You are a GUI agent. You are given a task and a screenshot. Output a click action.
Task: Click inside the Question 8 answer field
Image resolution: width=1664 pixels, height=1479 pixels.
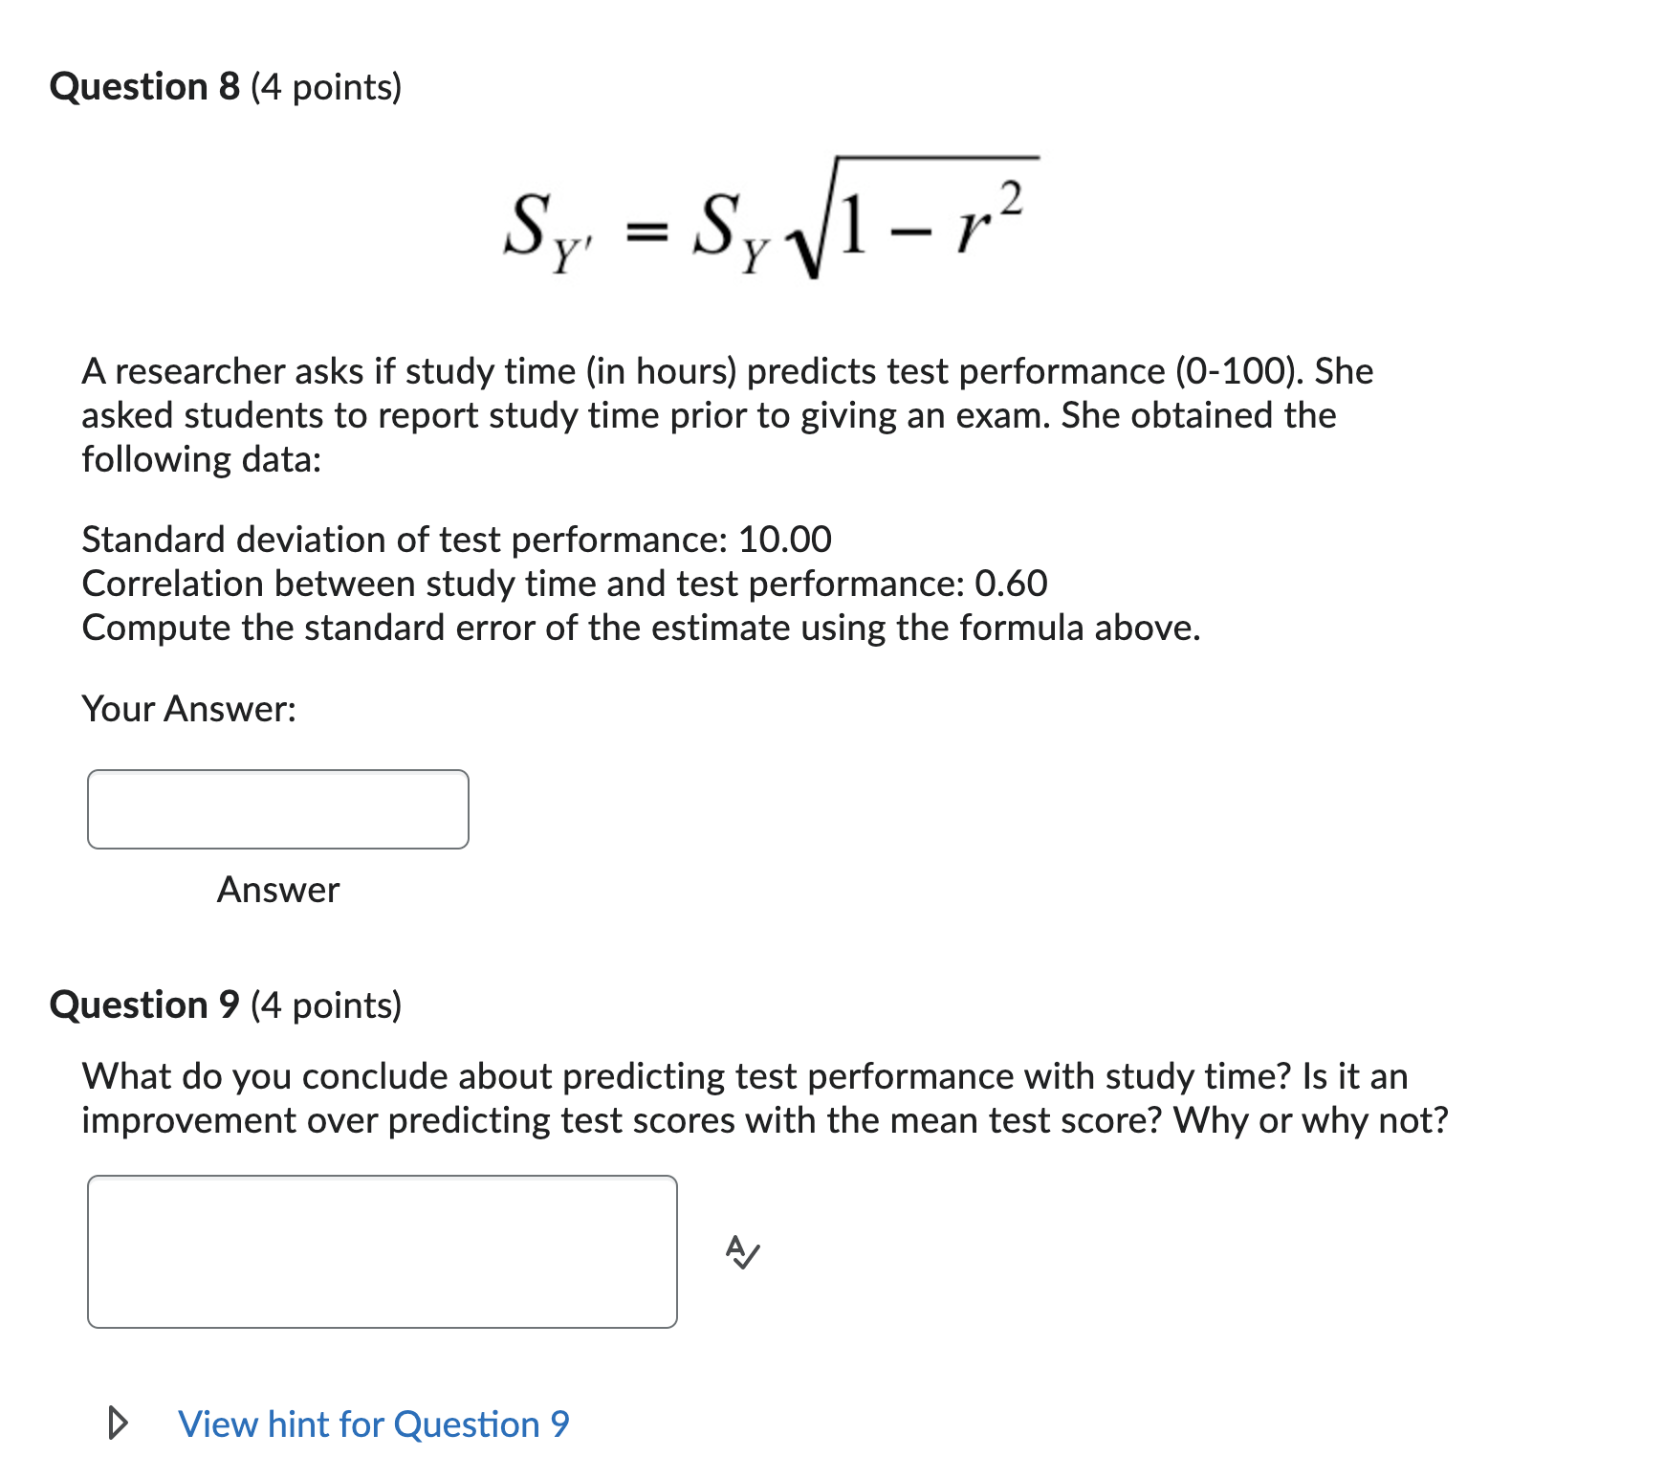(277, 808)
